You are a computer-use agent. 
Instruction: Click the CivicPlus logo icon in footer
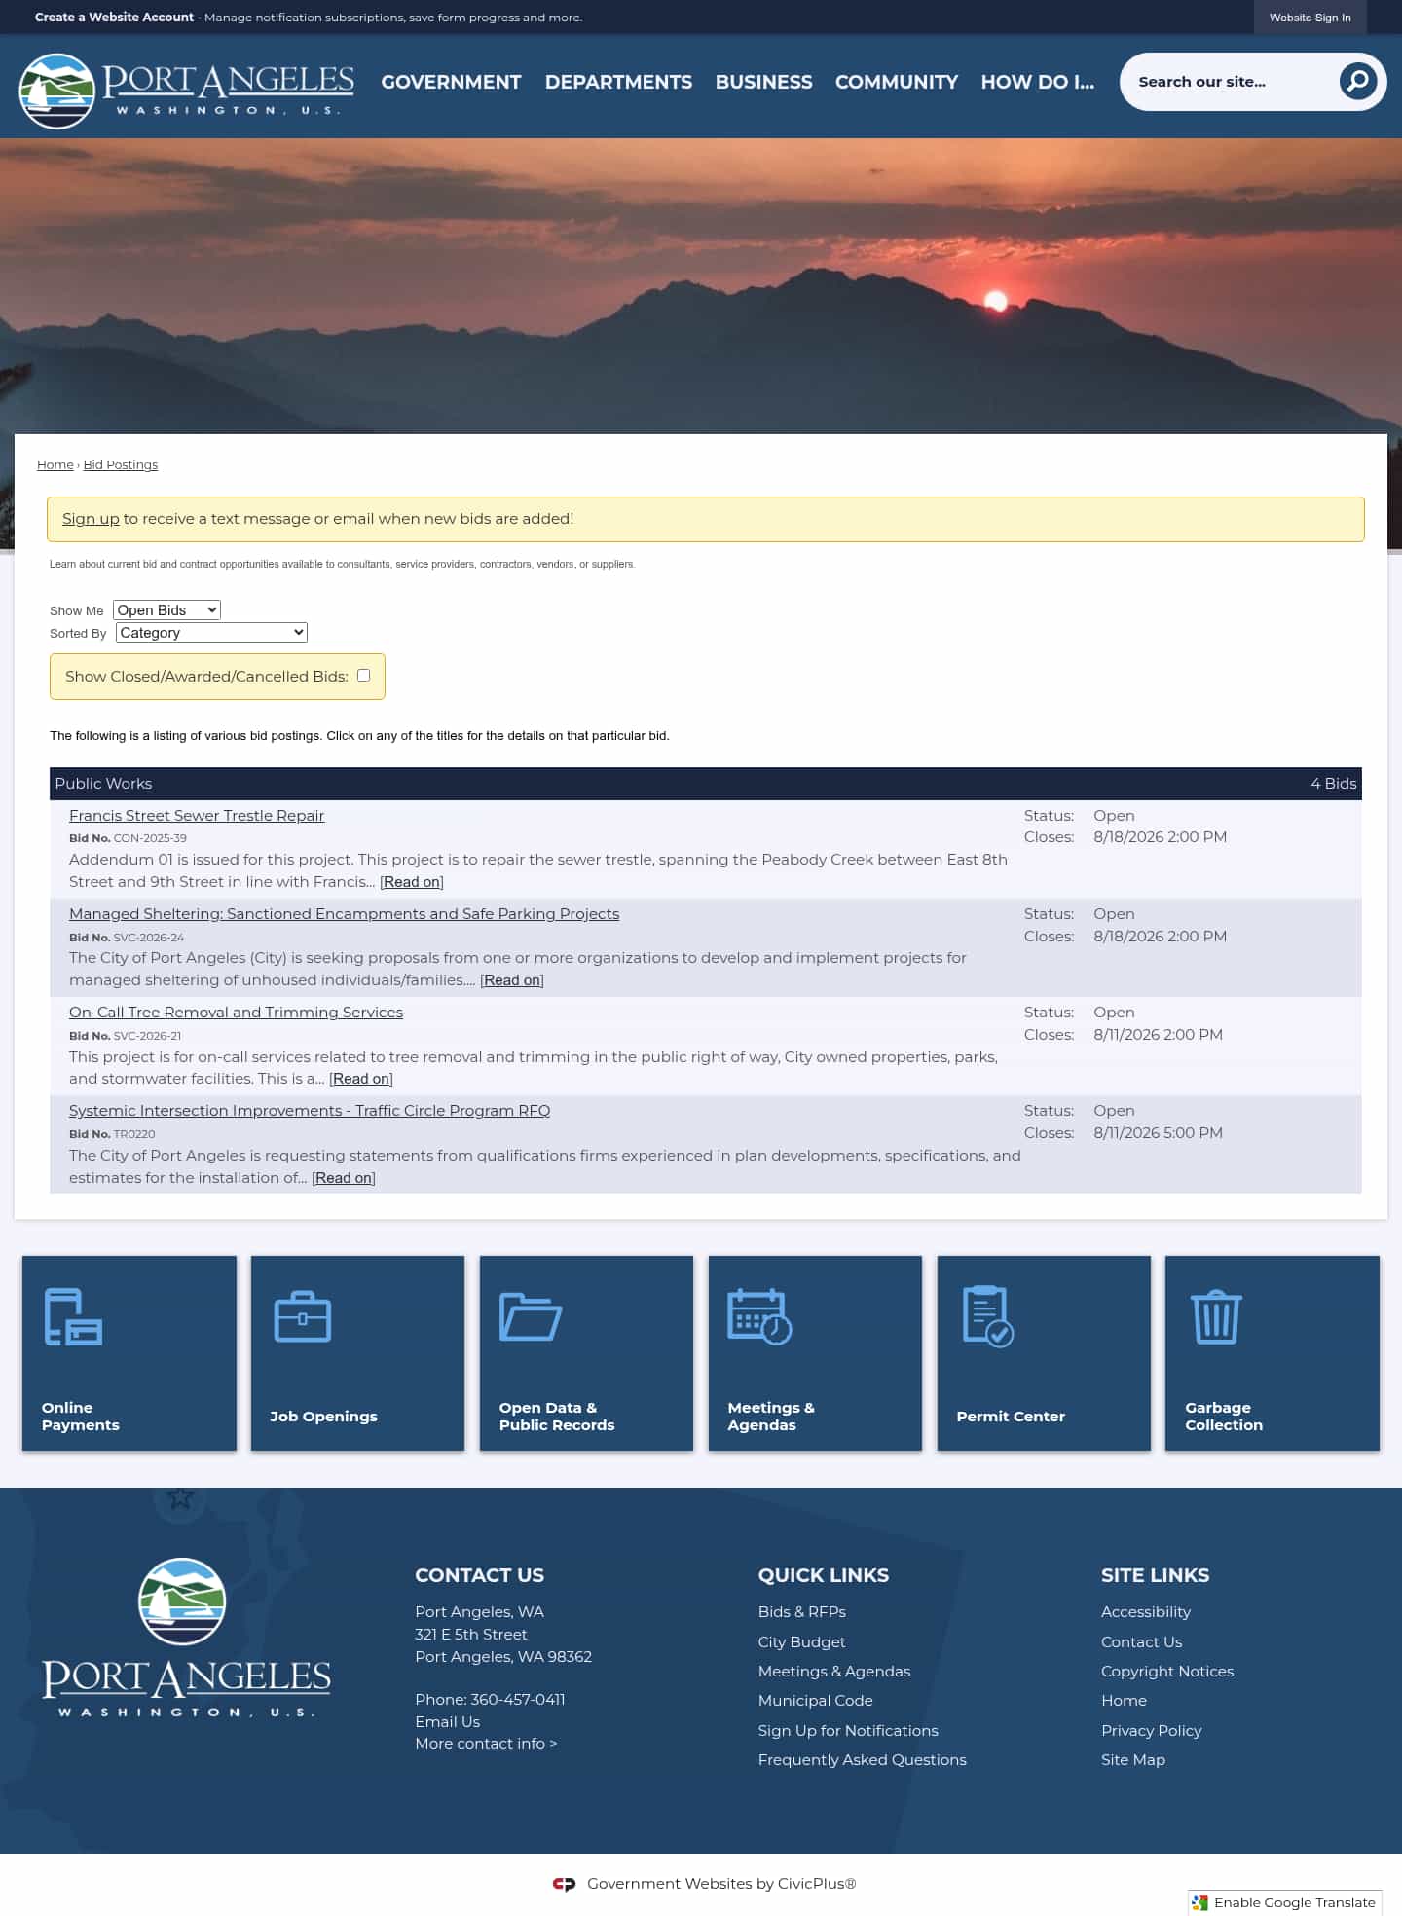pos(564,1884)
